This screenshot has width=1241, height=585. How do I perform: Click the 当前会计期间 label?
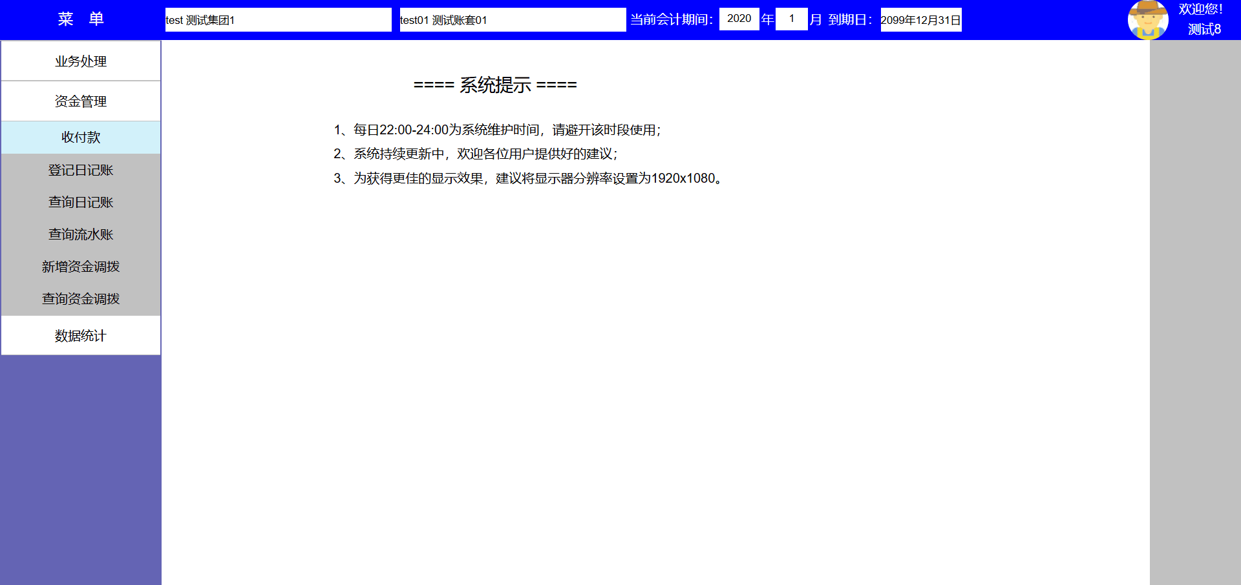672,20
